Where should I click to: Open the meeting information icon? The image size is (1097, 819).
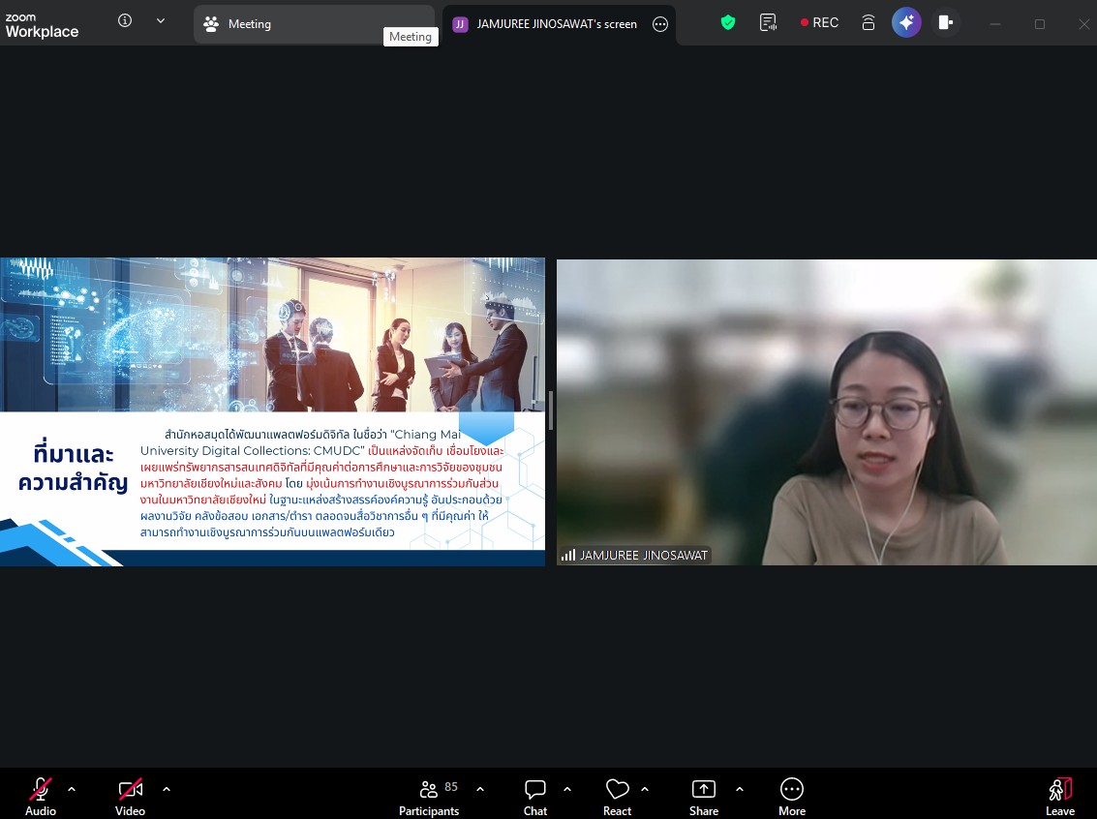point(125,21)
